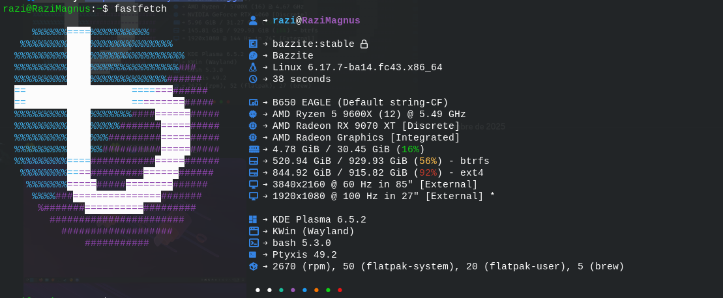Screen dimensions: 723x298
Task: Click the RAM icon beside 4.78 GiB memory line
Action: coord(254,150)
